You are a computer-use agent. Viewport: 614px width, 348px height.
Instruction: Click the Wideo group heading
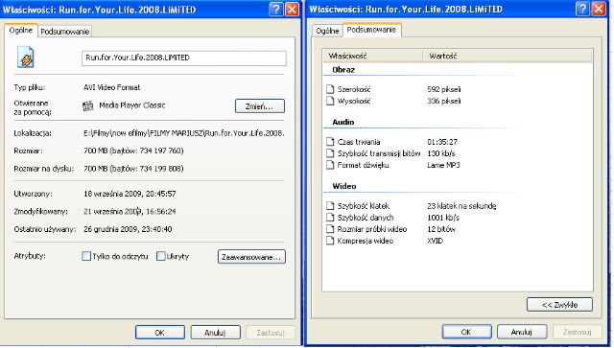click(344, 186)
